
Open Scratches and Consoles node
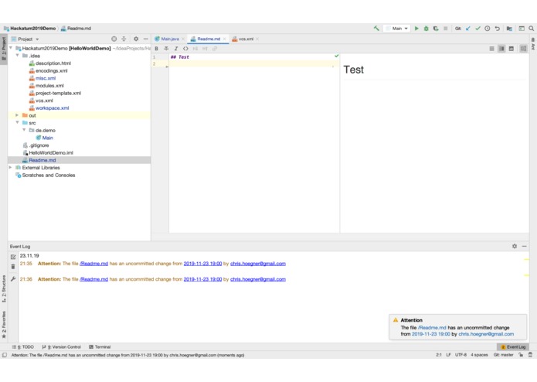48,175
